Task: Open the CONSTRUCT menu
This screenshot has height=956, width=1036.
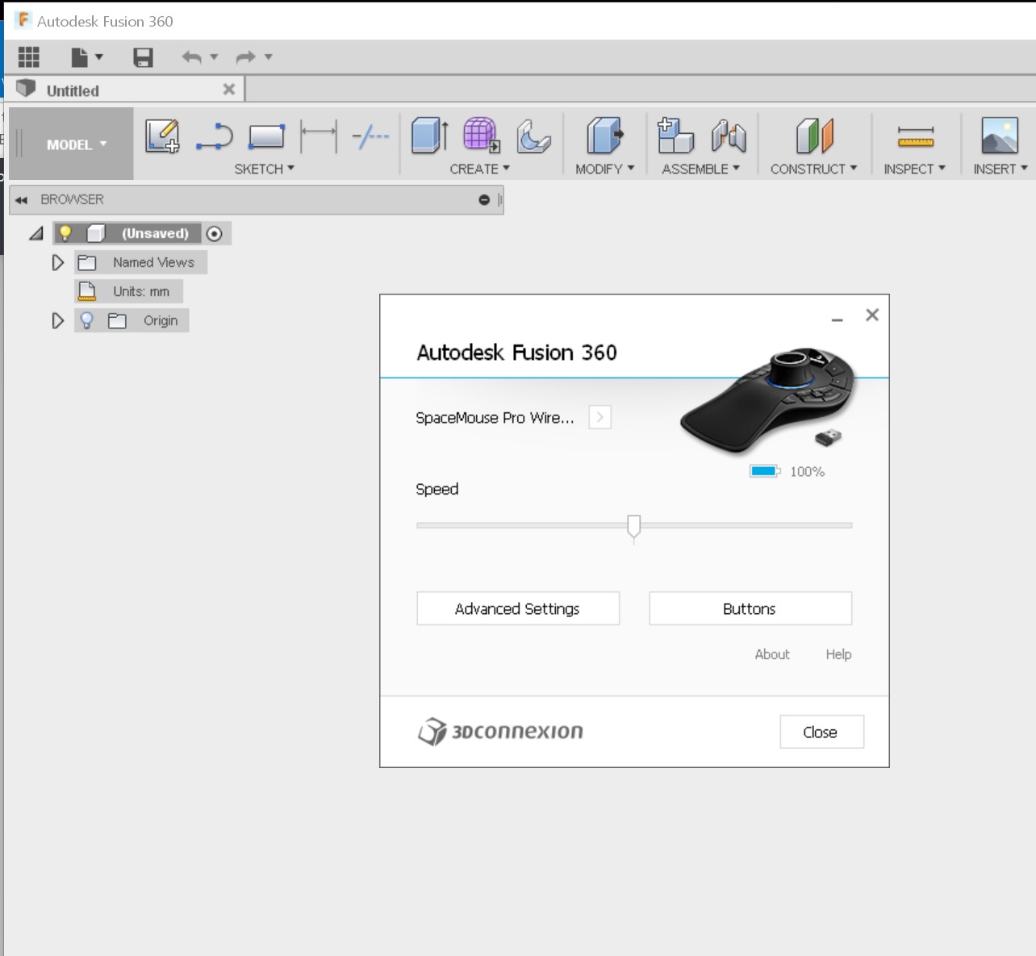Action: 813,169
